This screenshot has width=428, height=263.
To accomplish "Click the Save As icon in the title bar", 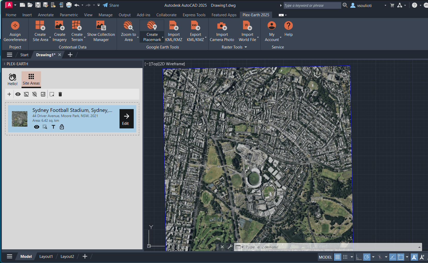I will (46, 5).
